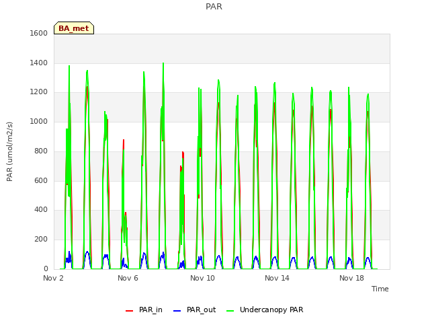Click the Nov 14 x-axis label
Image resolution: width=430 pixels, height=323 pixels.
pos(277,278)
